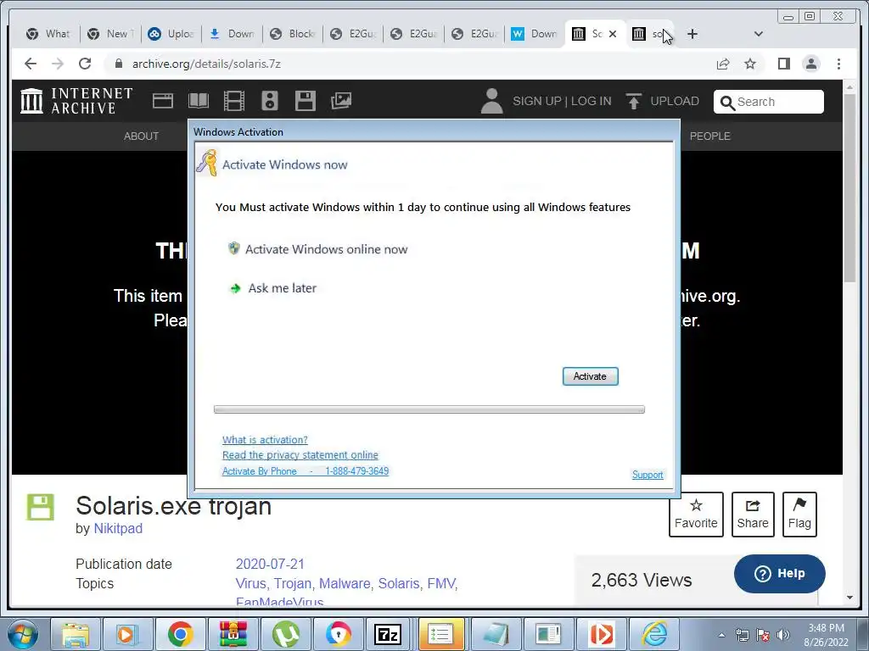869x651 pixels.
Task: Click the user avatar icon
Action: click(x=491, y=101)
